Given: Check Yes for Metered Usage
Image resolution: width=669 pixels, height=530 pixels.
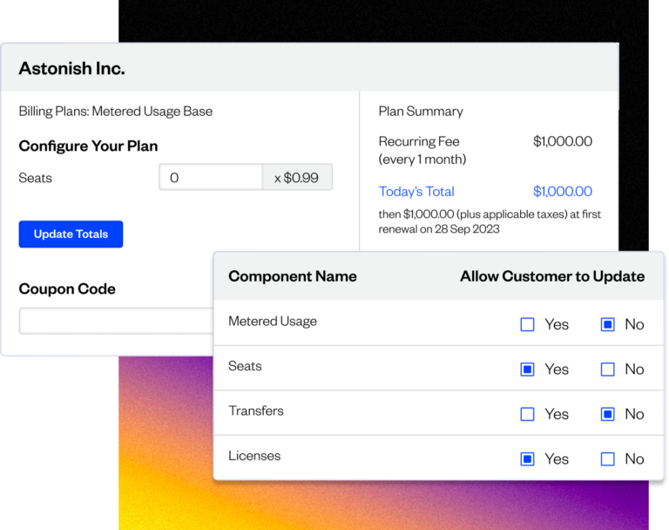Looking at the screenshot, I should click(527, 324).
